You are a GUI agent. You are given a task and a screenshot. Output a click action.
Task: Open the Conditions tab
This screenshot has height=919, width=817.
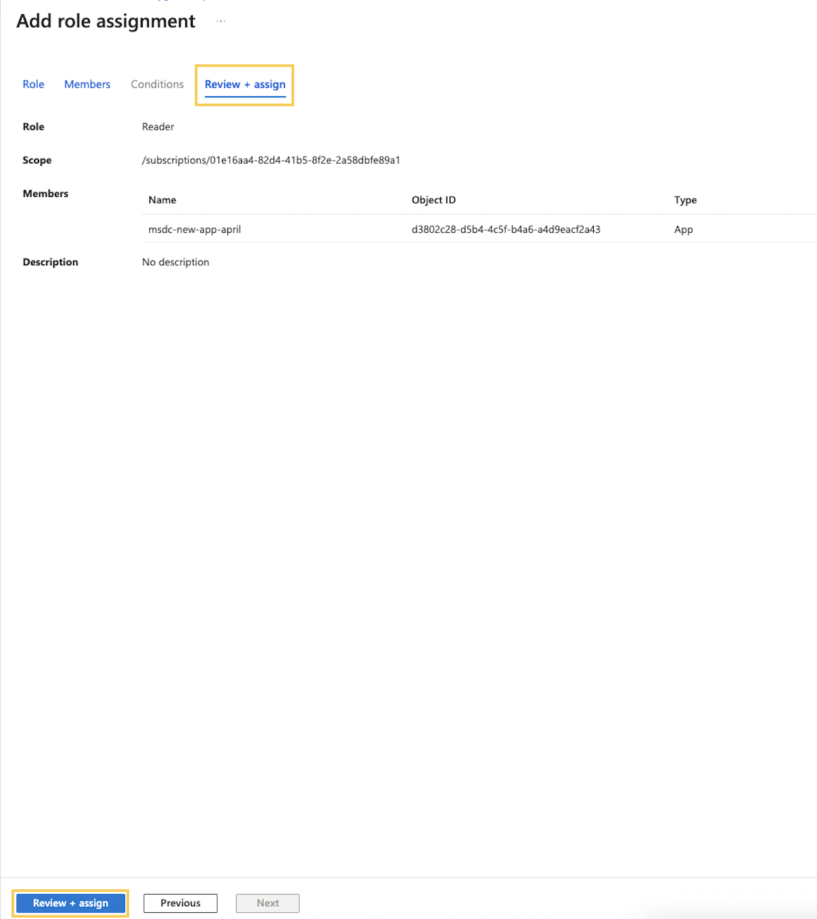[x=157, y=84]
